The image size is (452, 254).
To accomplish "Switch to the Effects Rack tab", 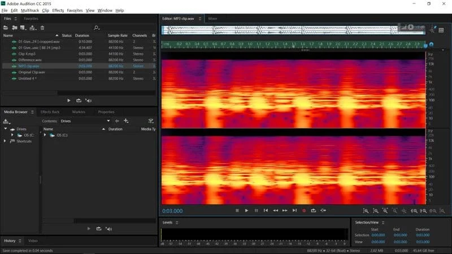I will (x=50, y=112).
